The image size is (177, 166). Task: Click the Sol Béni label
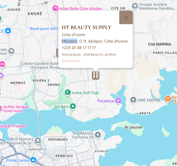pyautogui.click(x=61, y=107)
